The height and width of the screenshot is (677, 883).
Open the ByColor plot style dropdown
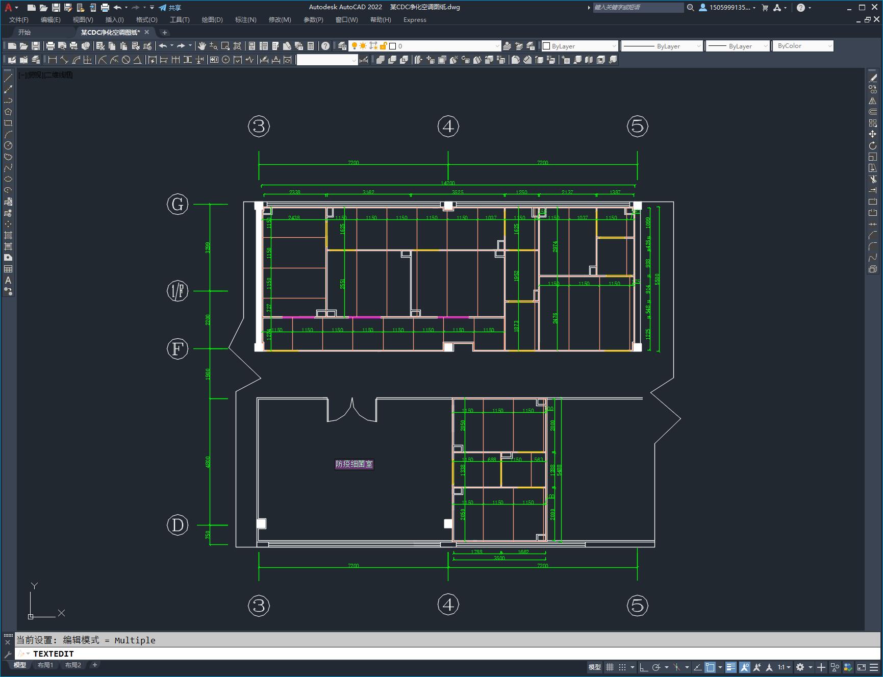(803, 46)
